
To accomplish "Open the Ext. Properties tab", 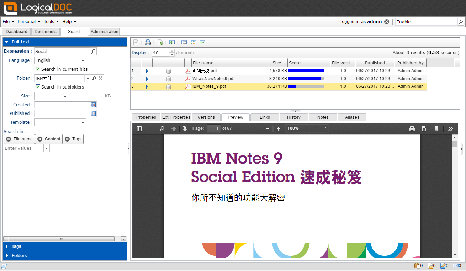I will [x=176, y=117].
